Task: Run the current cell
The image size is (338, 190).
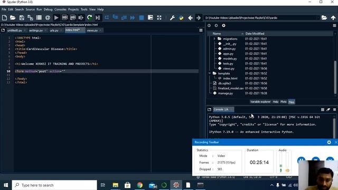Action: click(64, 17)
